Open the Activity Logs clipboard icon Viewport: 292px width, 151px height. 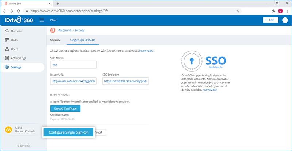click(x=7, y=58)
